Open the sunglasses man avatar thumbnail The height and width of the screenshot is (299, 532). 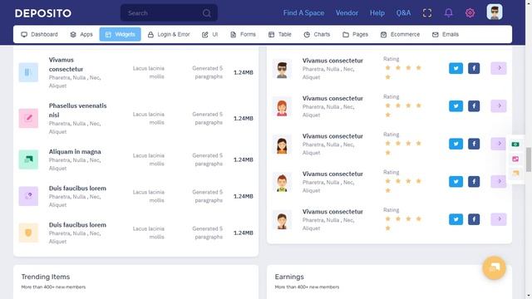tap(282, 70)
